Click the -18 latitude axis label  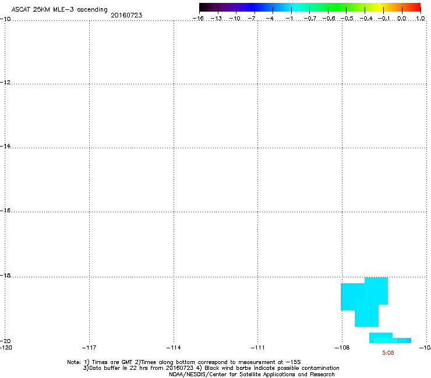[5, 275]
